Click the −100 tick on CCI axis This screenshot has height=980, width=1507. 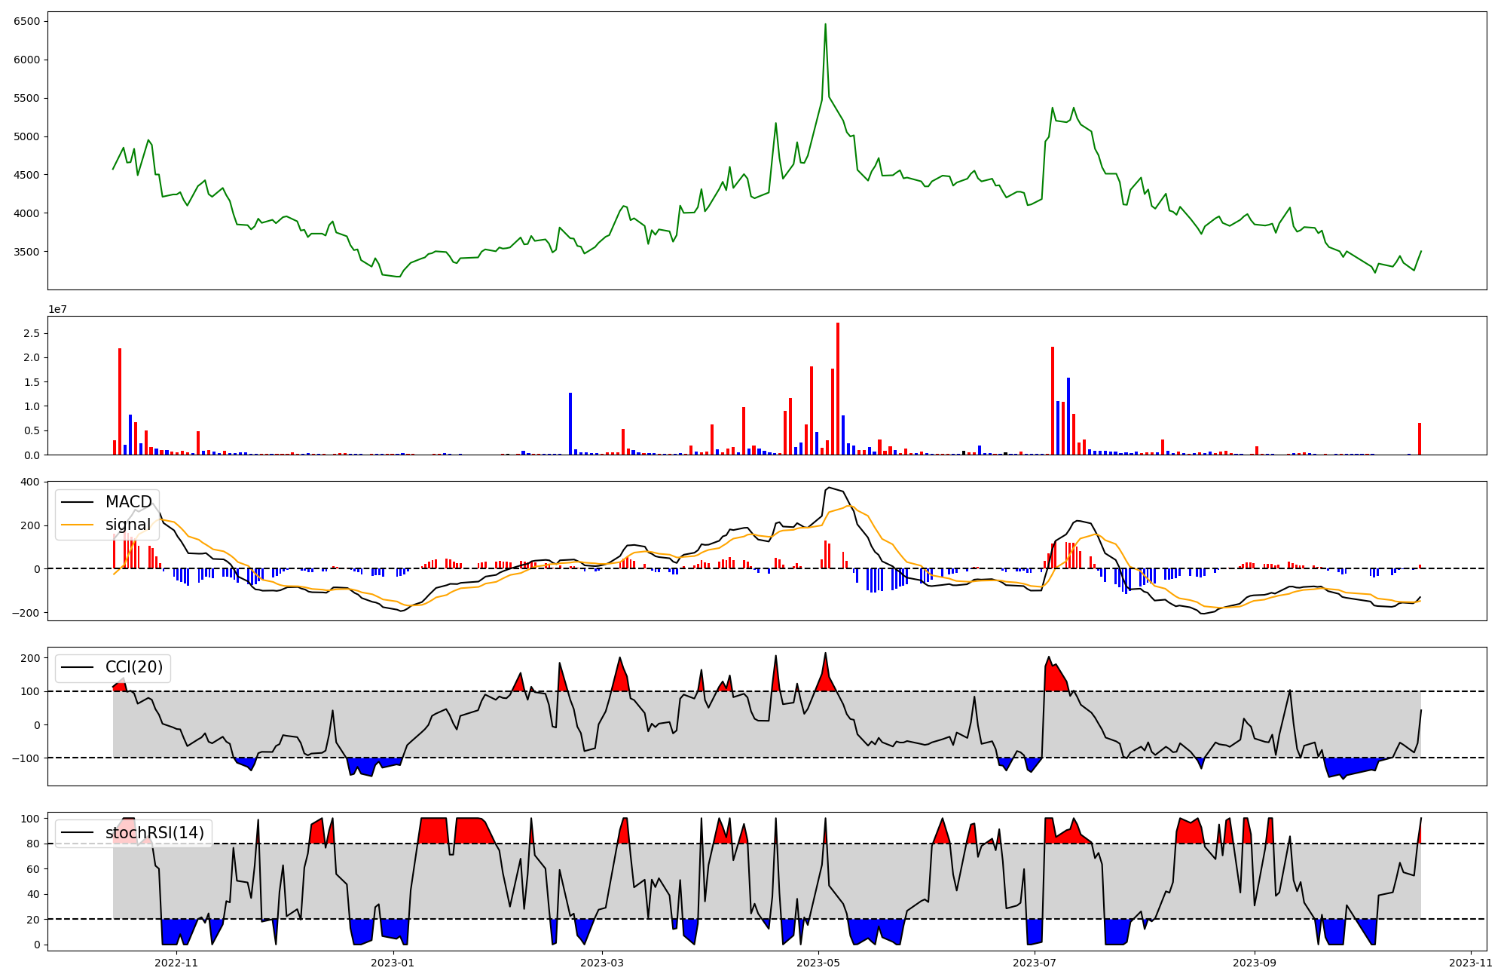26,758
